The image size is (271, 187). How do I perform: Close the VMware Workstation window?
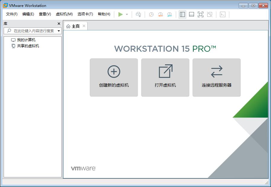pyautogui.click(x=263, y=6)
